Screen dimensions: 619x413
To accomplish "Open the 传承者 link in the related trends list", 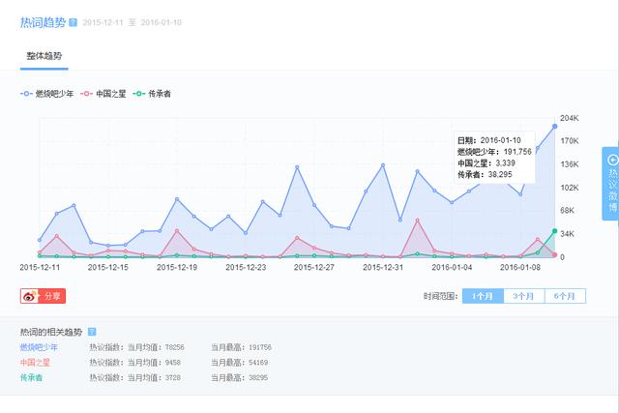I will [31, 377].
